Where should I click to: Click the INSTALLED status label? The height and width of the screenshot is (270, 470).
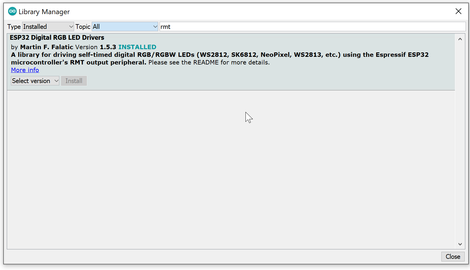(x=137, y=47)
